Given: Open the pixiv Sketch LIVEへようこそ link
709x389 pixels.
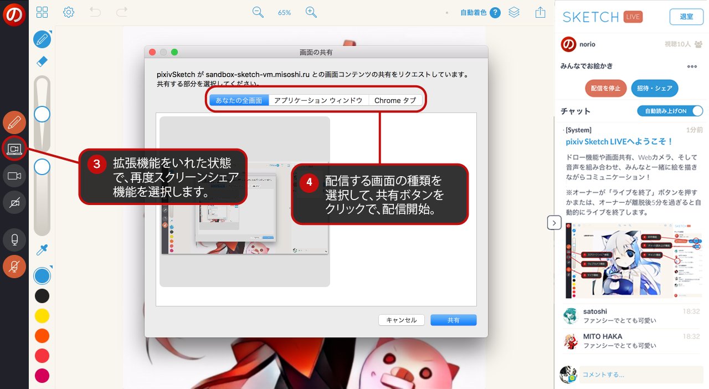Looking at the screenshot, I should [x=619, y=142].
